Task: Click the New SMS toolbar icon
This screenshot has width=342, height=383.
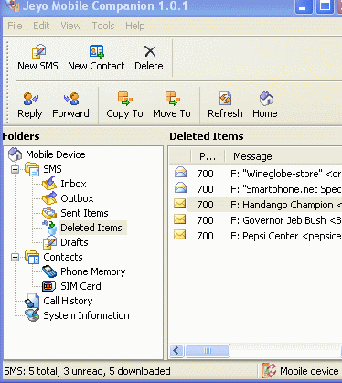Action: pos(38,51)
